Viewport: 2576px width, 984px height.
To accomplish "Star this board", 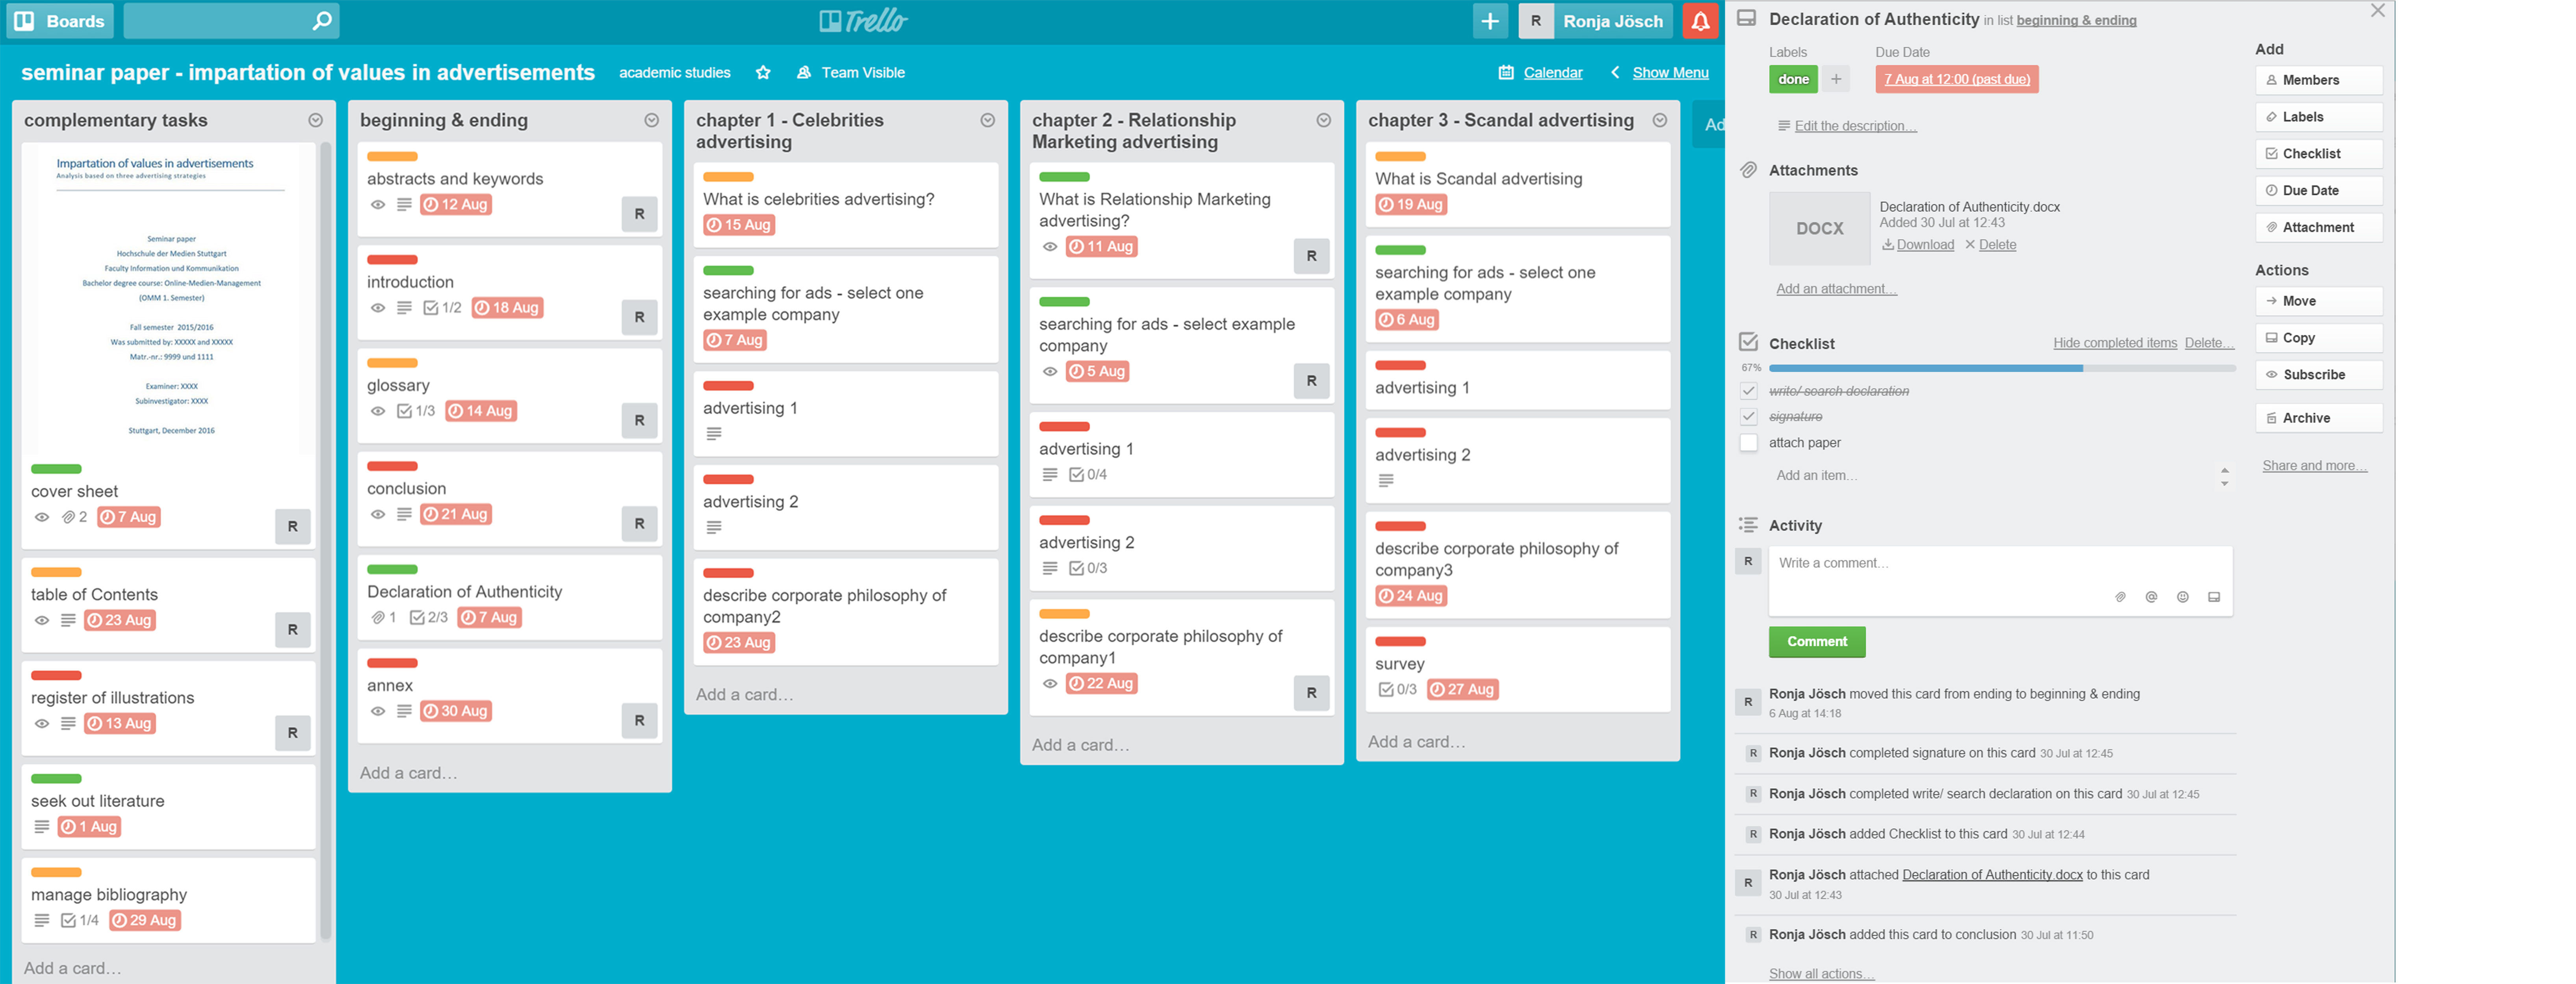I will [763, 72].
